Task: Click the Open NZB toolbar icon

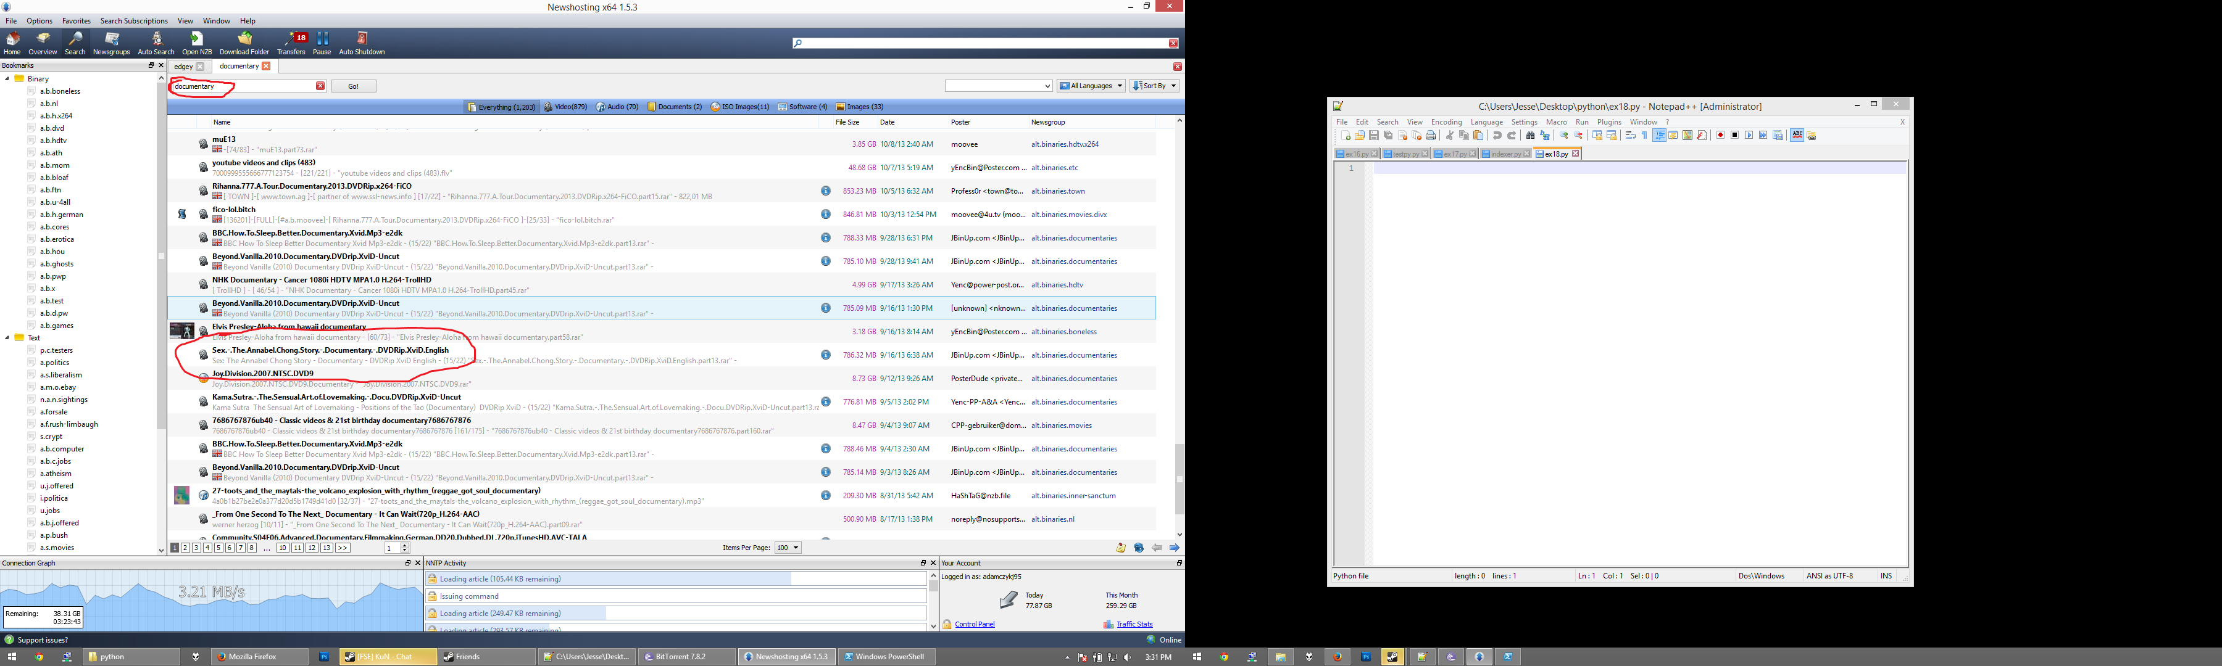Action: [197, 42]
